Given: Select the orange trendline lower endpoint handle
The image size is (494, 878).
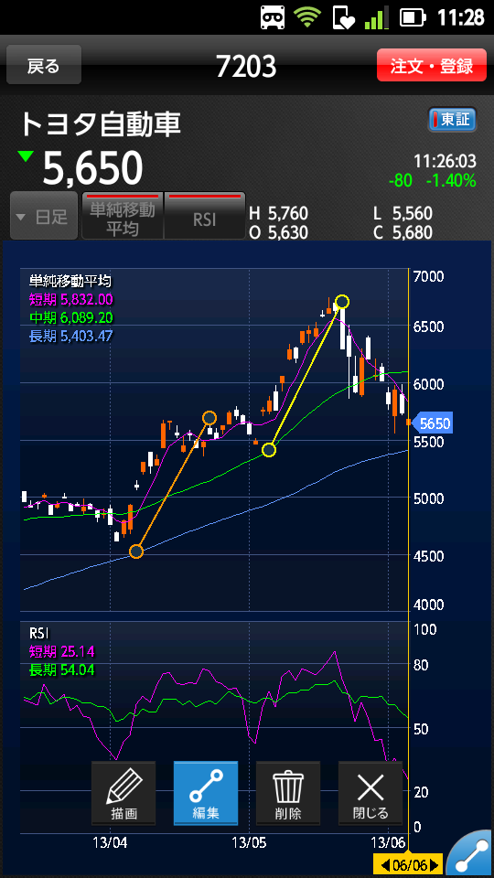Looking at the screenshot, I should 136,552.
